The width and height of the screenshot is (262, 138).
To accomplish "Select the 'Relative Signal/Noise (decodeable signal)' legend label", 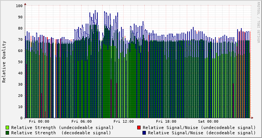I will (x=202, y=133).
